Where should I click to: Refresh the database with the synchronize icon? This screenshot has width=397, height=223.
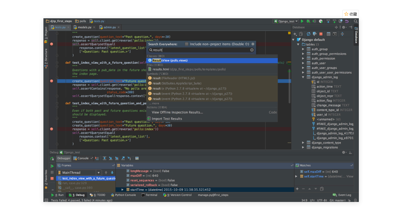[x=308, y=34]
